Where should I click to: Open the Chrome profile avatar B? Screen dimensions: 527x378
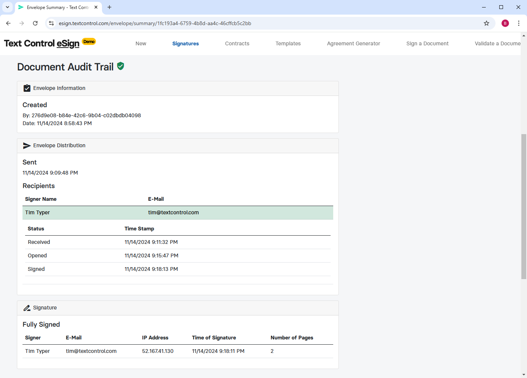coord(505,23)
